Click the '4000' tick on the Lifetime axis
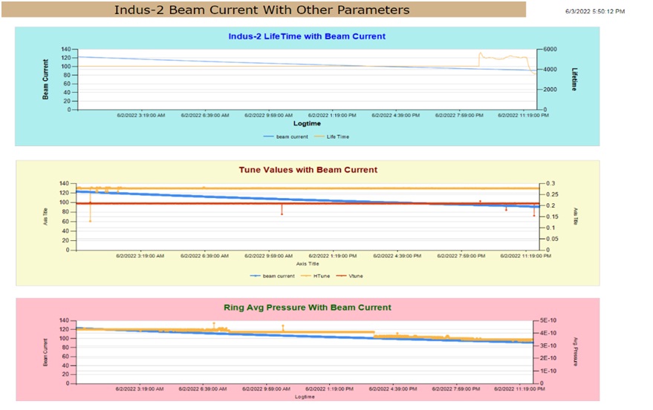 [x=550, y=70]
